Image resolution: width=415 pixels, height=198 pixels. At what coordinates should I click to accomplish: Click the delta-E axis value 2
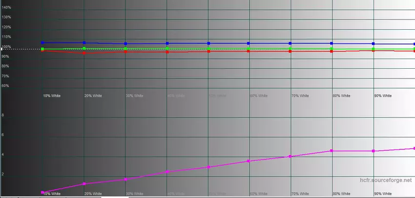coord(3,174)
